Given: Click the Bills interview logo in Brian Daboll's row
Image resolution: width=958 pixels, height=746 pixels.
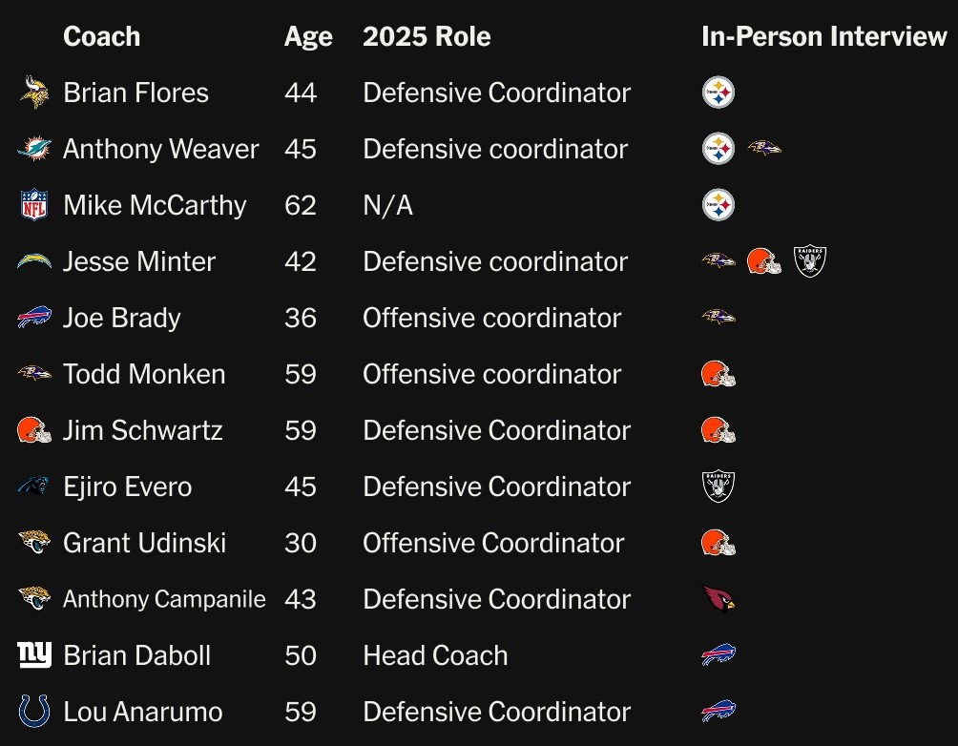Looking at the screenshot, I should point(718,654).
